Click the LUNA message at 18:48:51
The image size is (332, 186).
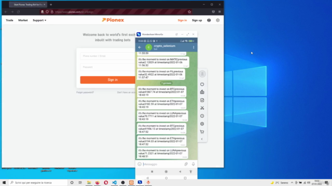click(x=162, y=153)
